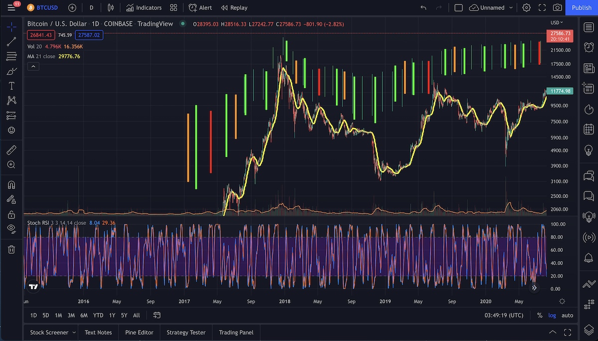Collapse the indicator legend arrow
Screen dimensions: 598x341
pos(33,66)
